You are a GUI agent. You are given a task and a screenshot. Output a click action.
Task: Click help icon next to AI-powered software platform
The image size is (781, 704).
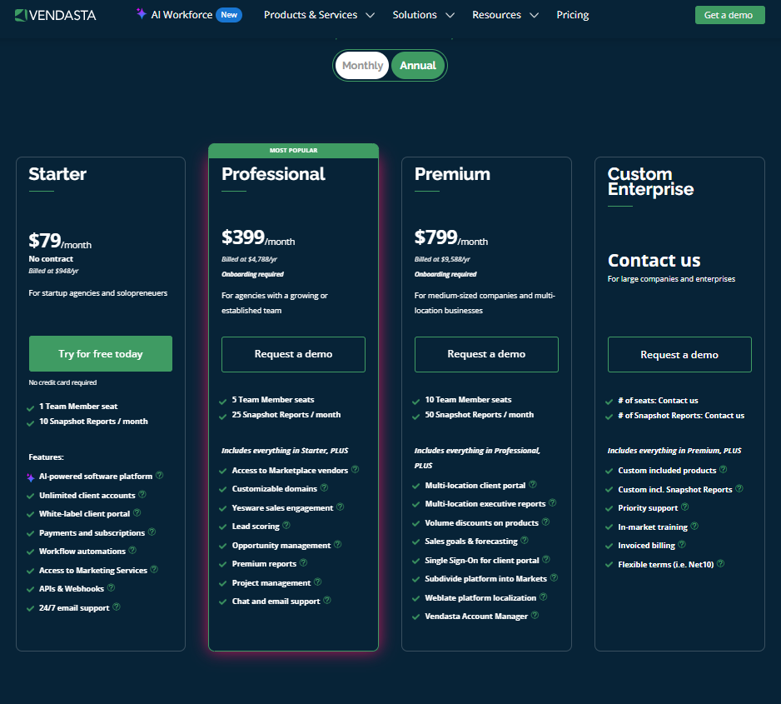click(x=160, y=476)
